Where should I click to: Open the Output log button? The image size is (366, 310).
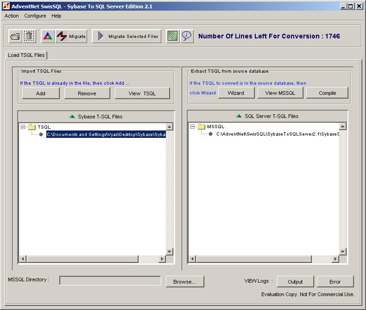pos(295,282)
